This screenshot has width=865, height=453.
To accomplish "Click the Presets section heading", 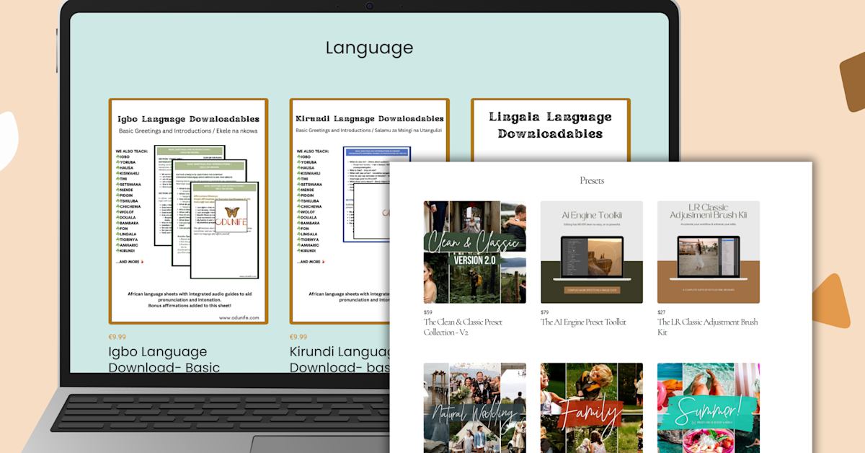I will pyautogui.click(x=592, y=180).
